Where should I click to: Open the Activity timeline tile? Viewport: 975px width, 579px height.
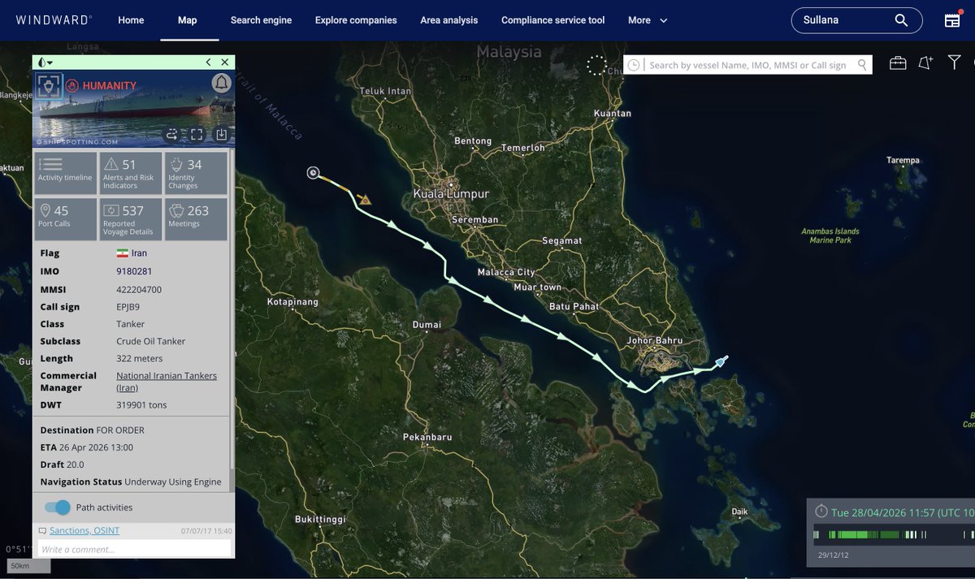65,174
